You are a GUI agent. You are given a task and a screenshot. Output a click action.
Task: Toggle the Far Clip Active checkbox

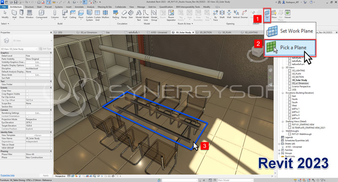pyautogui.click(x=27, y=97)
